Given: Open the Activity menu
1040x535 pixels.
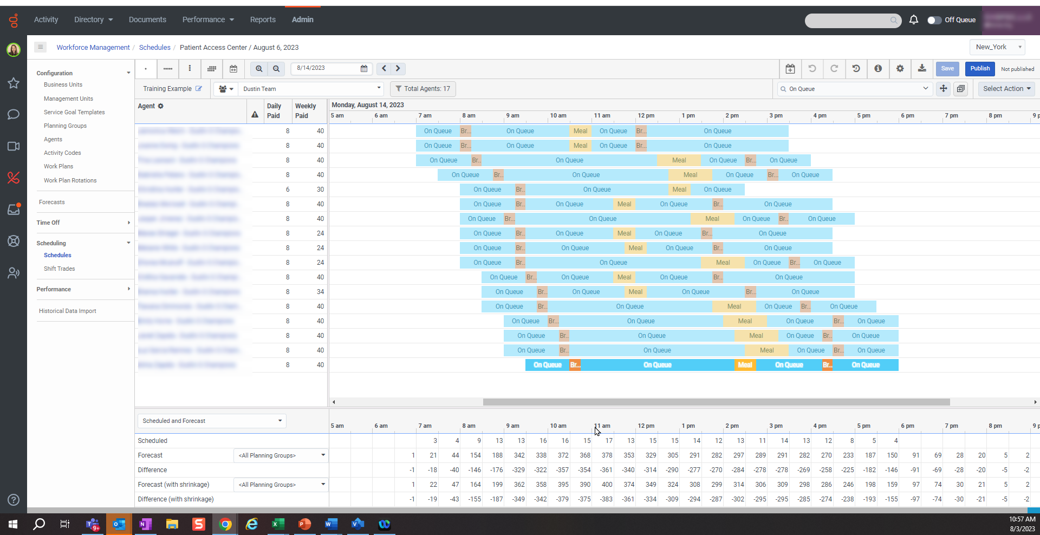Looking at the screenshot, I should point(46,19).
